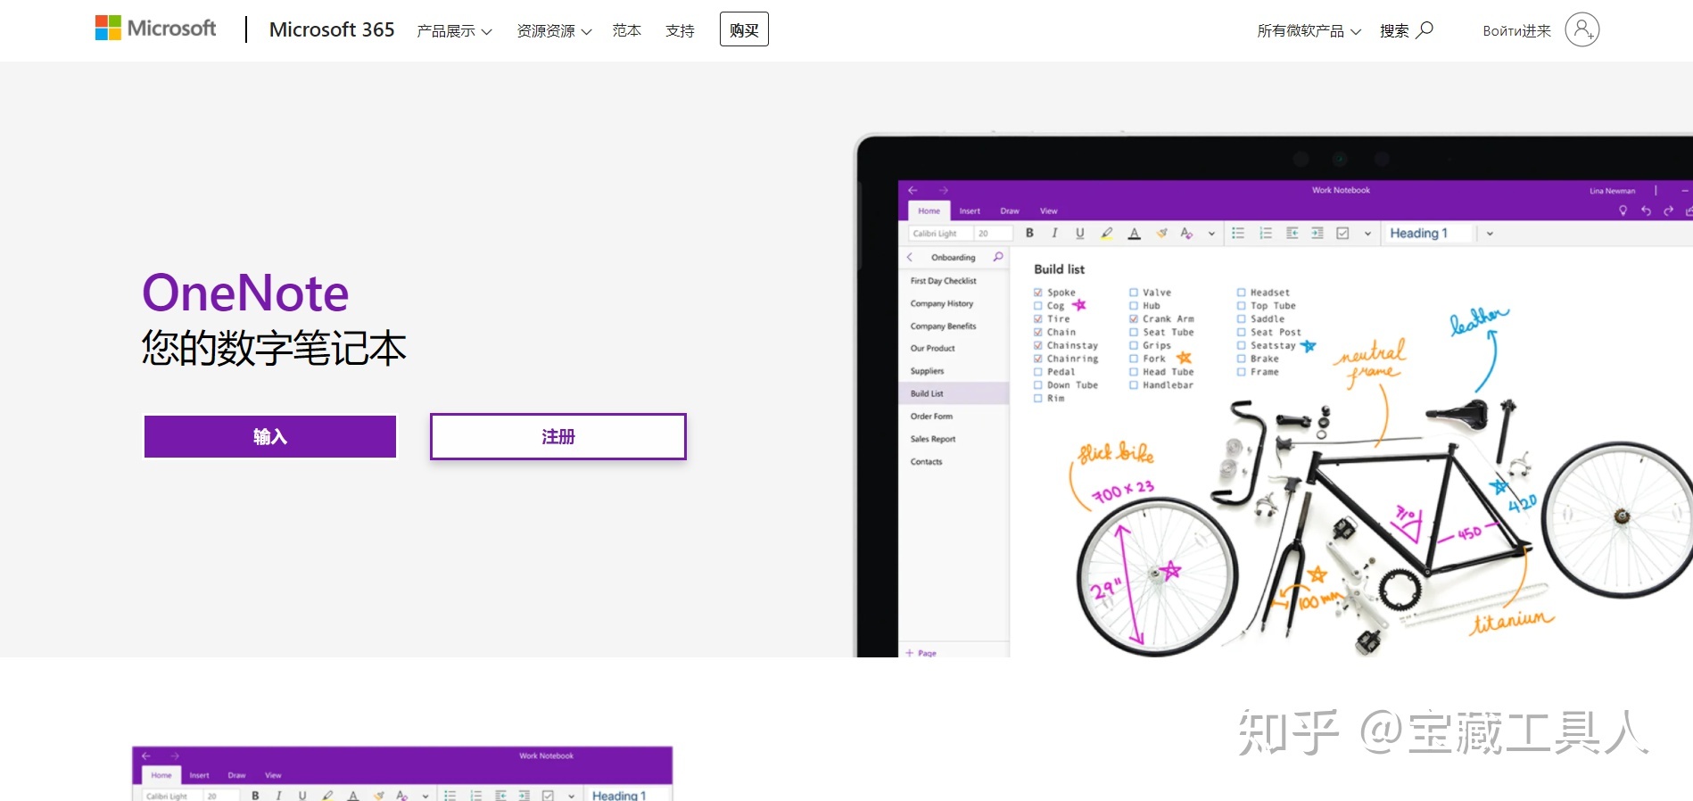Switch to the Draw tab in the tablet OneNote ribbon
Viewport: 1693px width, 801px height.
coord(1010,211)
